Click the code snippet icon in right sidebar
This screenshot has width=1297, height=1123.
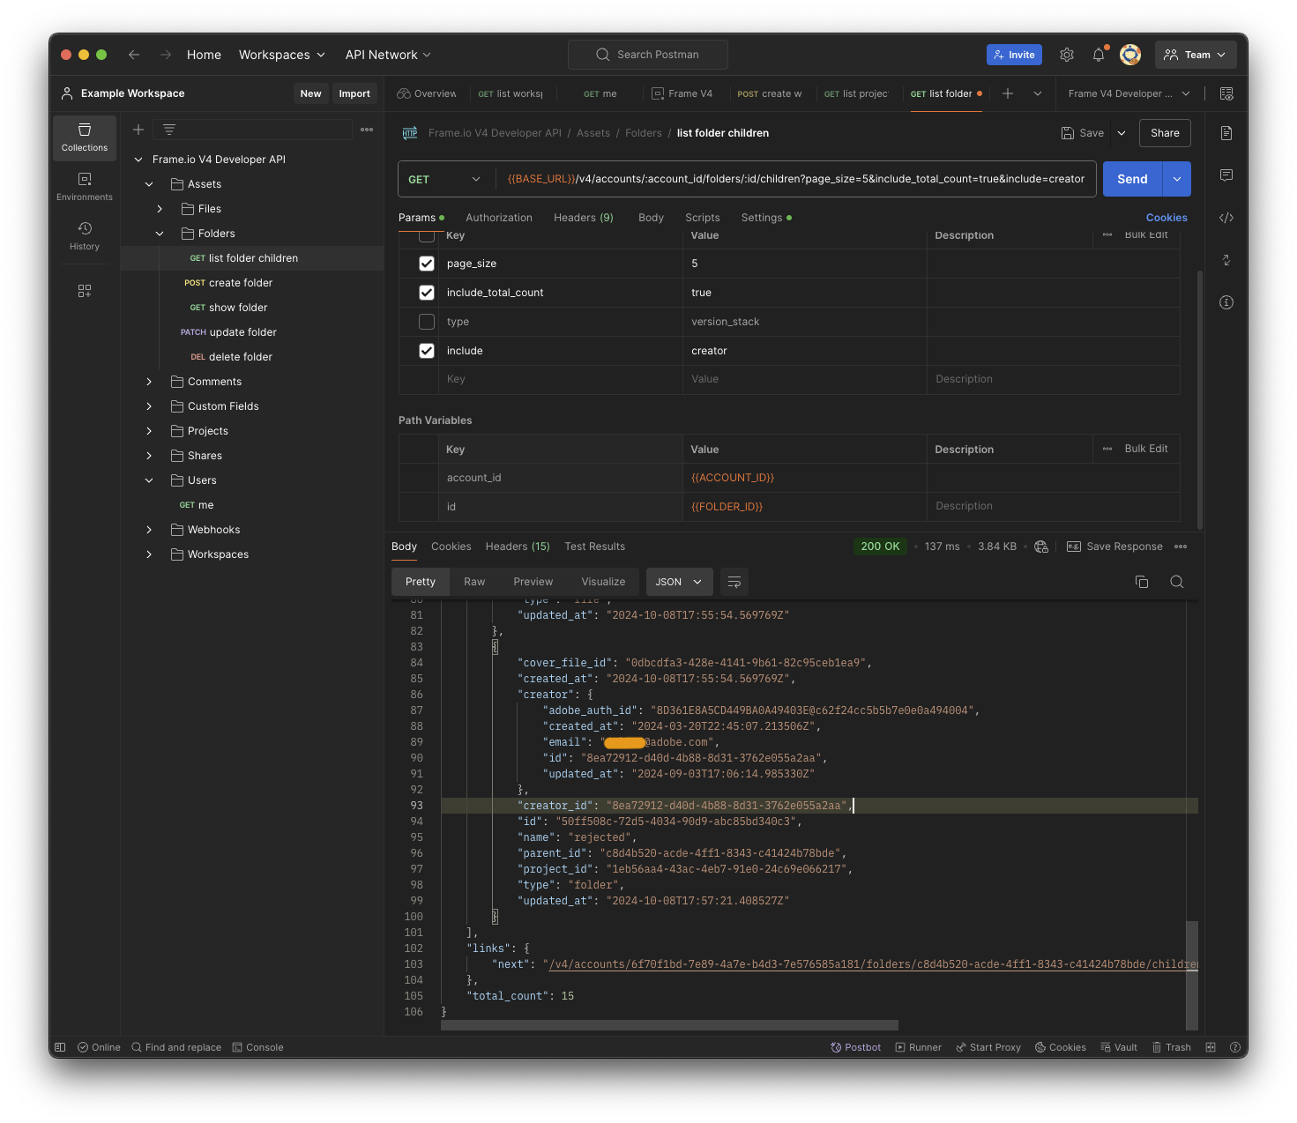click(1226, 218)
